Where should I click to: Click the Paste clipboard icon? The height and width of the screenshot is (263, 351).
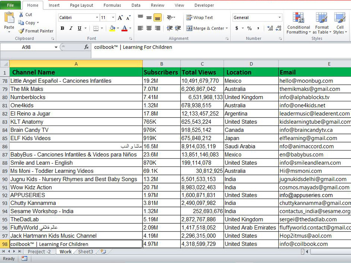[9, 18]
